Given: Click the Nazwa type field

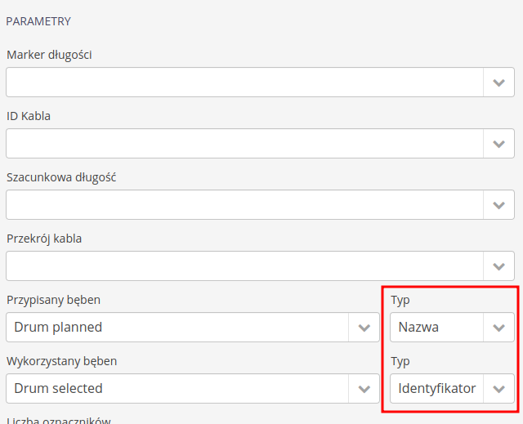Looking at the screenshot, I should [x=436, y=328].
